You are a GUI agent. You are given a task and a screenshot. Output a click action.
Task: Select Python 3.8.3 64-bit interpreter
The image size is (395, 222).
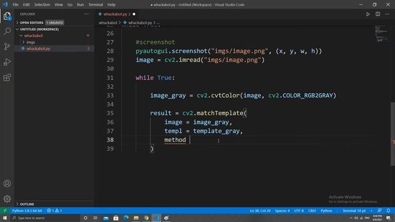(x=27, y=210)
